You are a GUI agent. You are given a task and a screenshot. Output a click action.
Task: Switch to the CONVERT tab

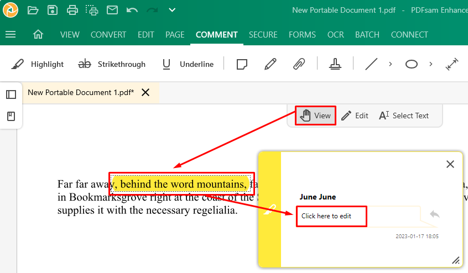tap(108, 35)
